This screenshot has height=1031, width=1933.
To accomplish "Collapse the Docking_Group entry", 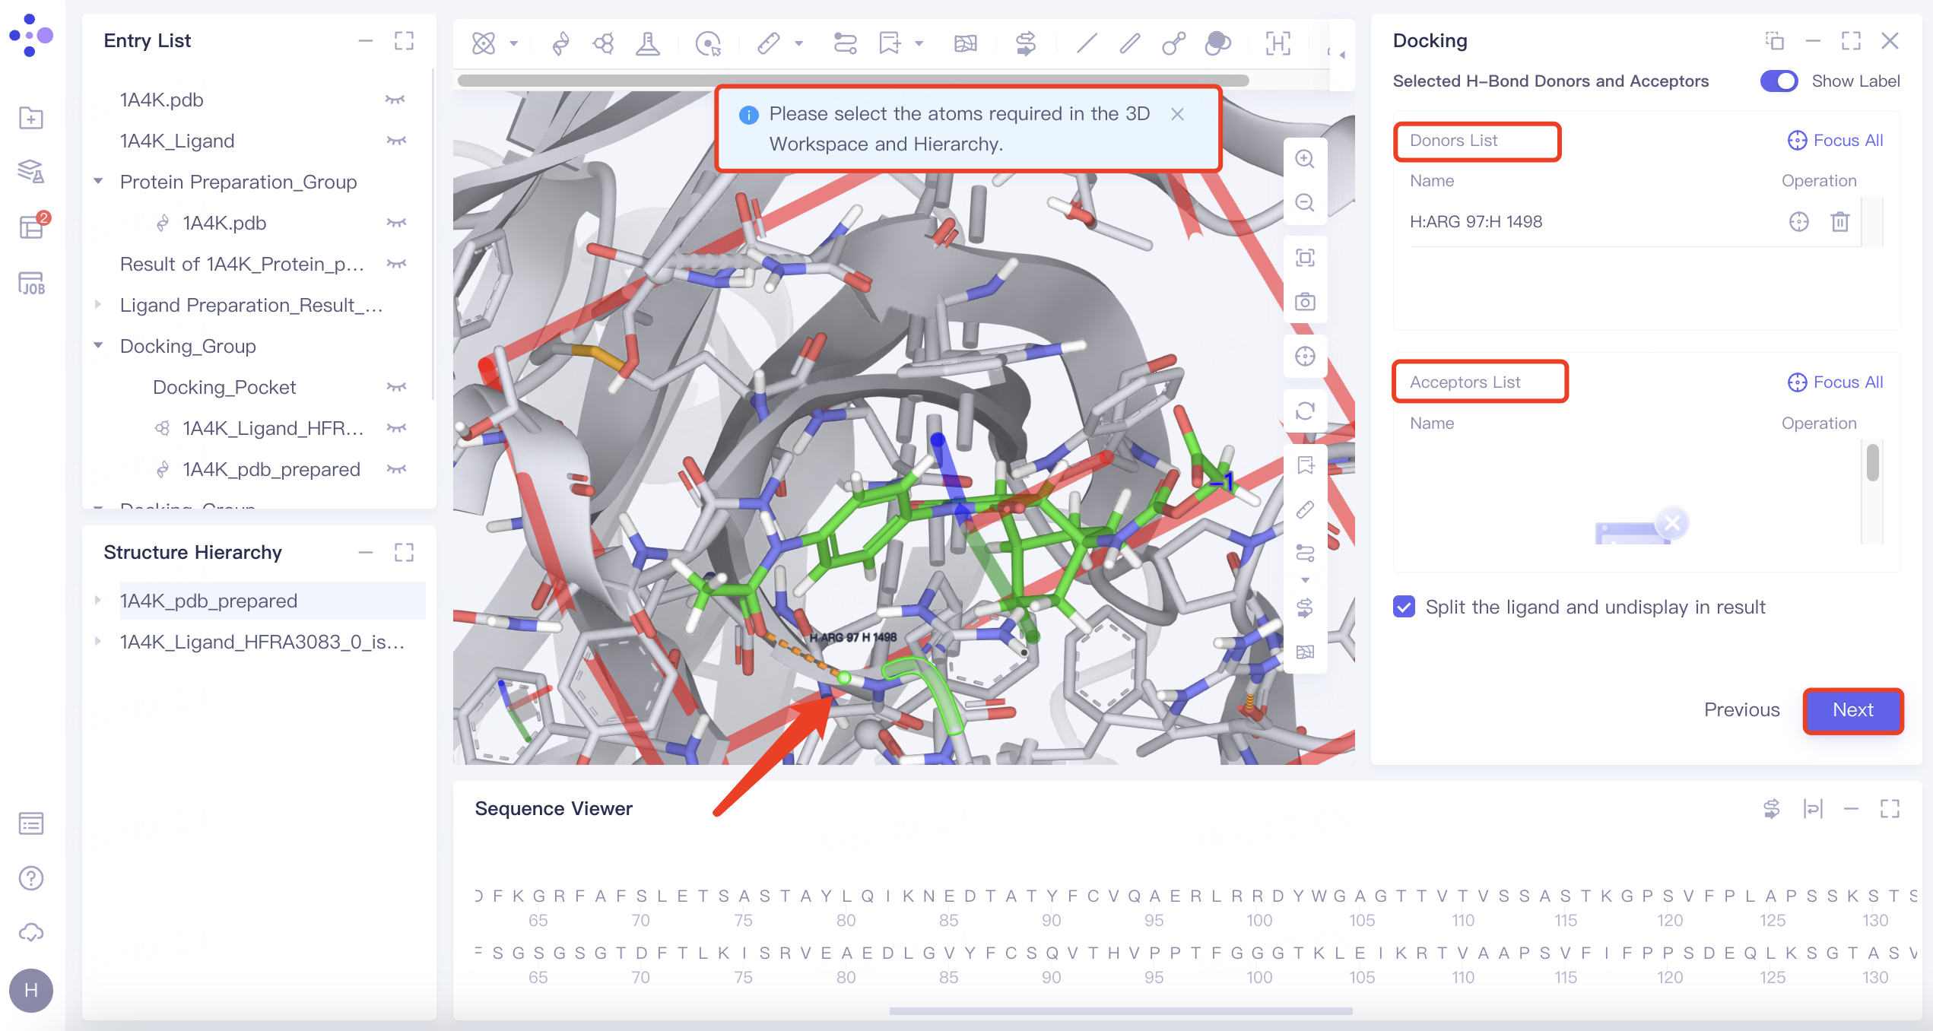I will point(99,345).
